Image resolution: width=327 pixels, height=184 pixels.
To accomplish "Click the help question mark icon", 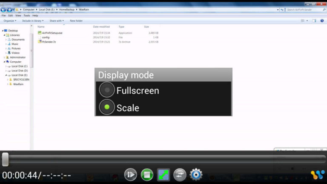I will [321, 20].
